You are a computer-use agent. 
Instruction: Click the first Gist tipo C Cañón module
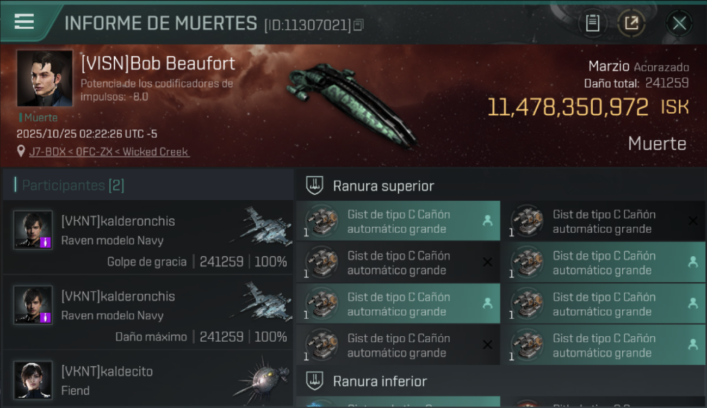[398, 221]
